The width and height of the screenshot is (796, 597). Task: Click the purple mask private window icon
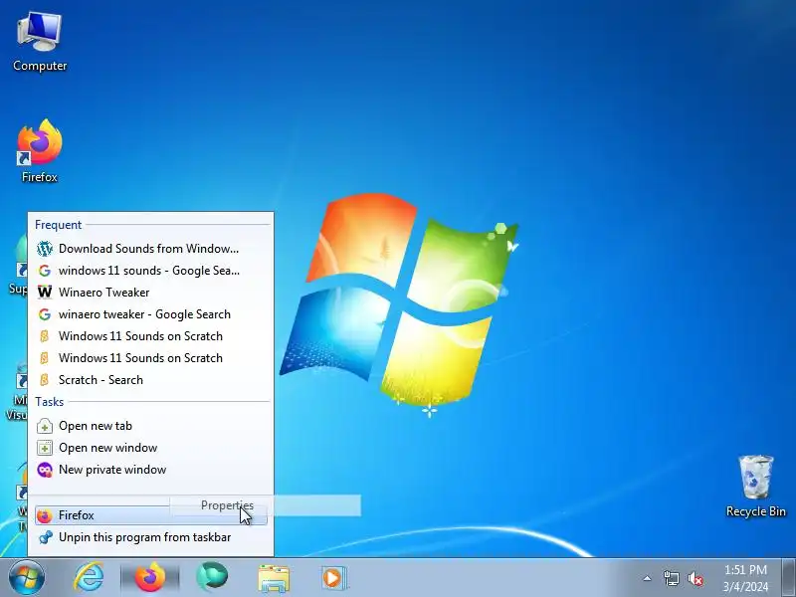click(45, 470)
